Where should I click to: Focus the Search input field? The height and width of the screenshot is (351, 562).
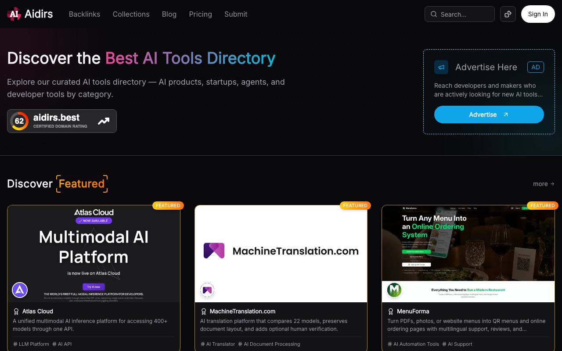click(460, 14)
